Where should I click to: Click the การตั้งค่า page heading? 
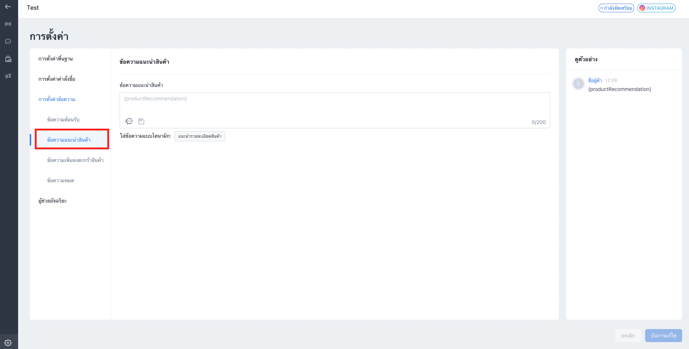[49, 36]
